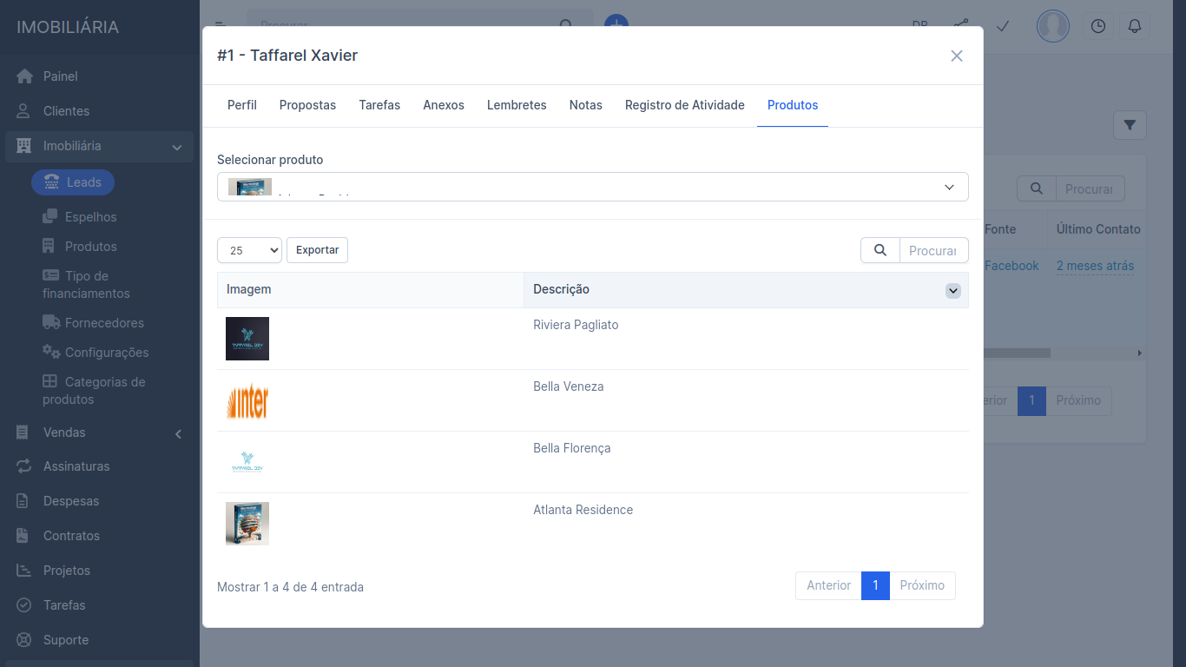Open the Selecionar produto dropdown
1186x667 pixels.
point(592,187)
